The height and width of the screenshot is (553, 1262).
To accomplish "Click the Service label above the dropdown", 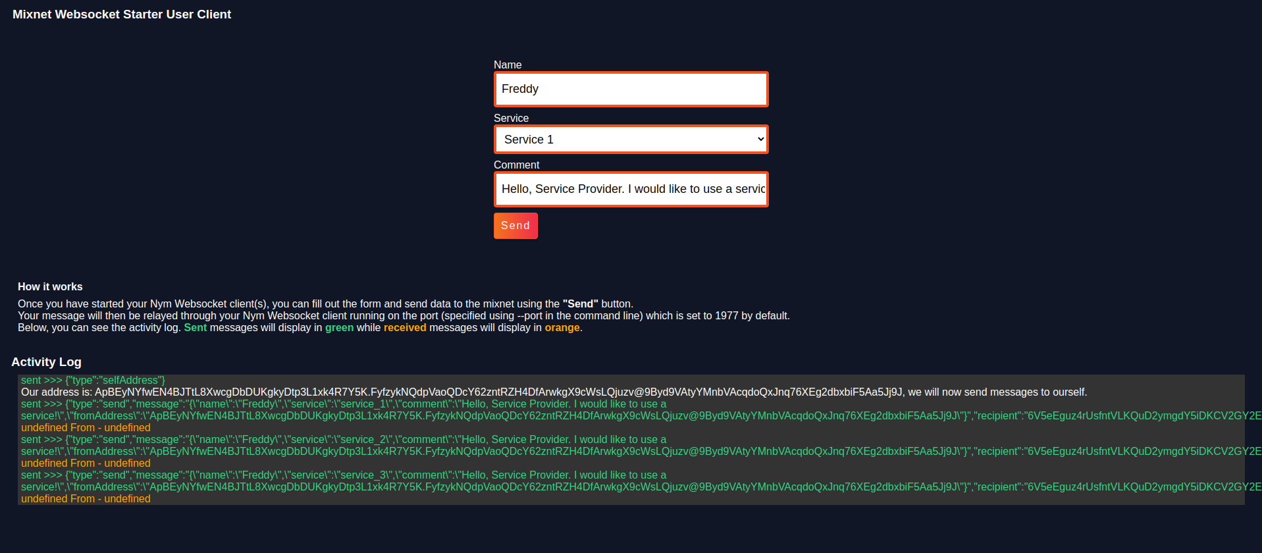I will point(511,118).
